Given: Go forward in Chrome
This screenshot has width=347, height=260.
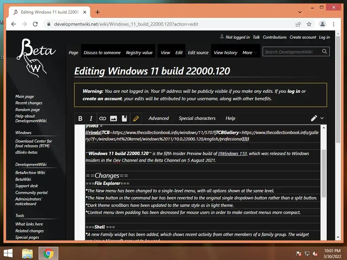Looking at the screenshot, I should (x=24, y=24).
